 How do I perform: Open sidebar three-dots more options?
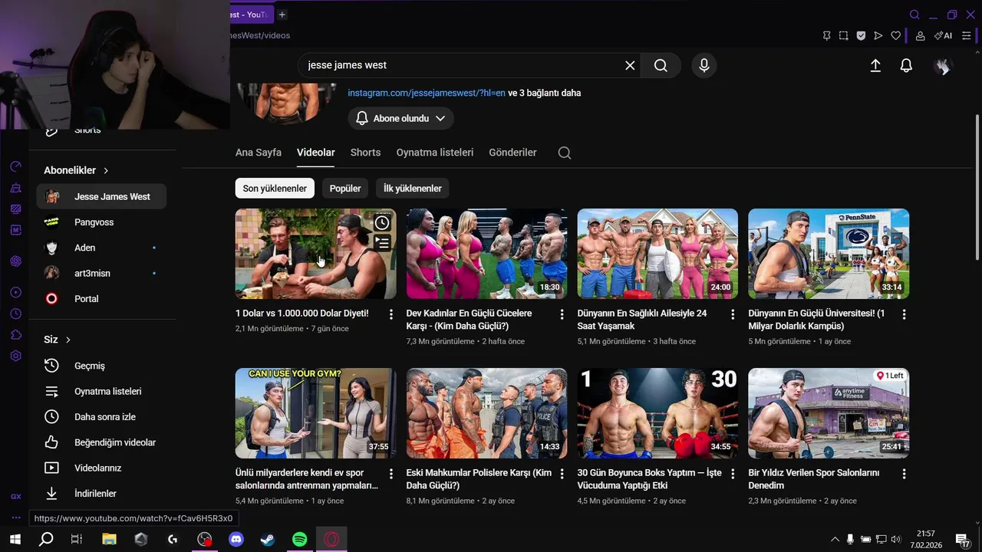(x=15, y=517)
